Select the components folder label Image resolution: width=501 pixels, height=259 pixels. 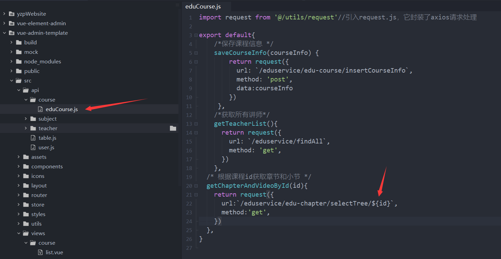click(47, 167)
